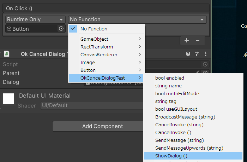
Task: Click the Script field object picker circle
Action: (205, 64)
